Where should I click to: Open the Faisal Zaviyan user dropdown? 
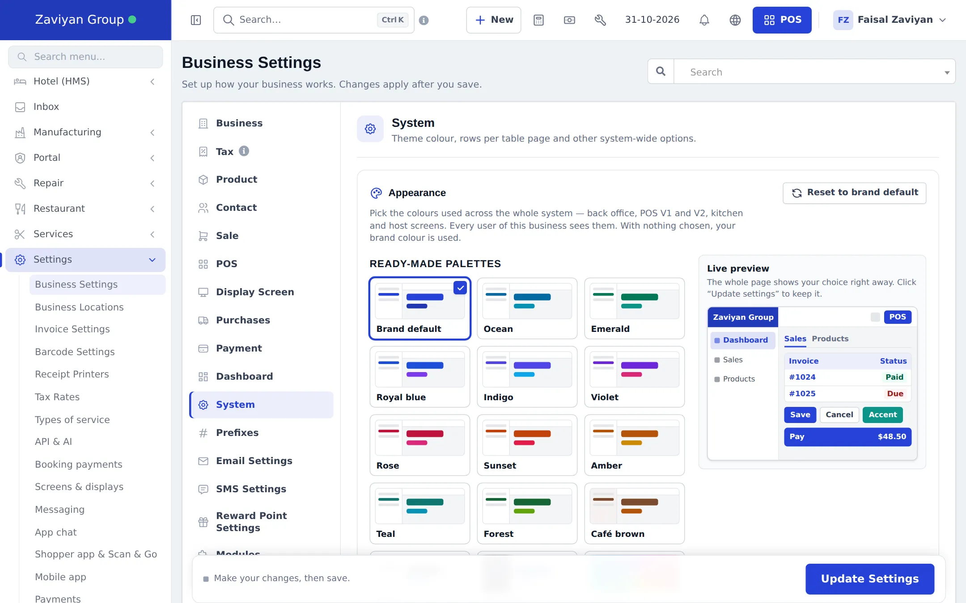(890, 20)
